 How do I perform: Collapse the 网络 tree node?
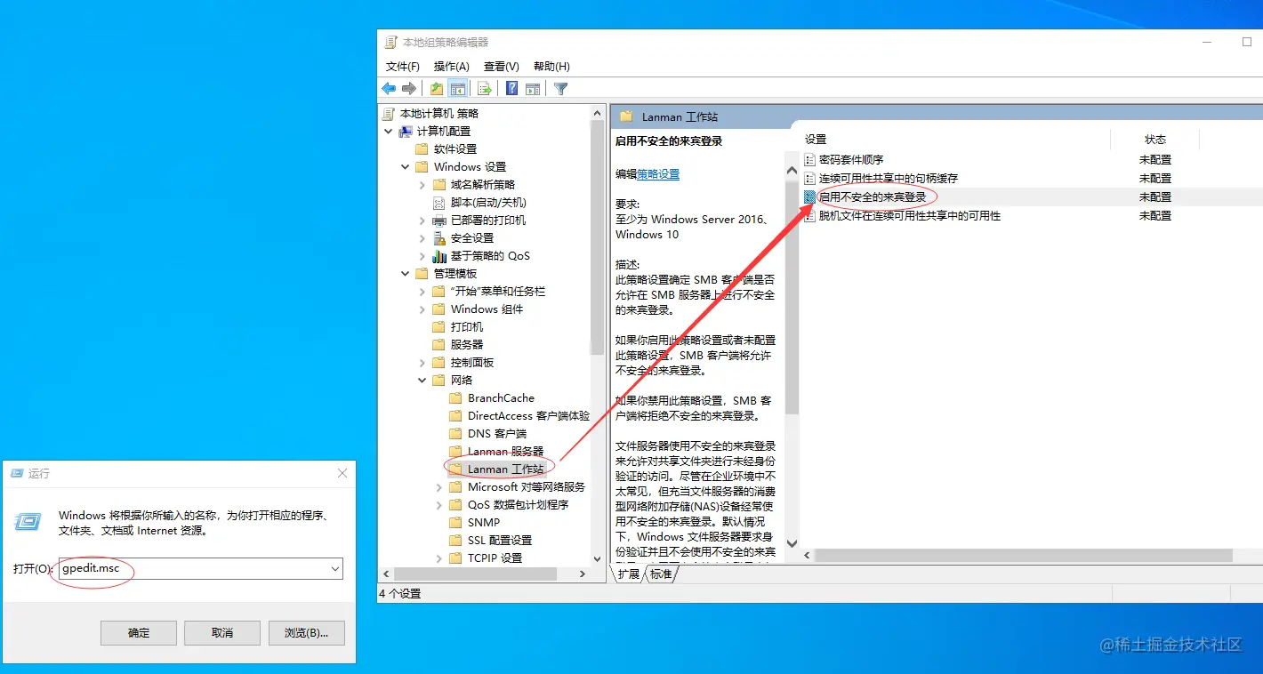pyautogui.click(x=422, y=381)
